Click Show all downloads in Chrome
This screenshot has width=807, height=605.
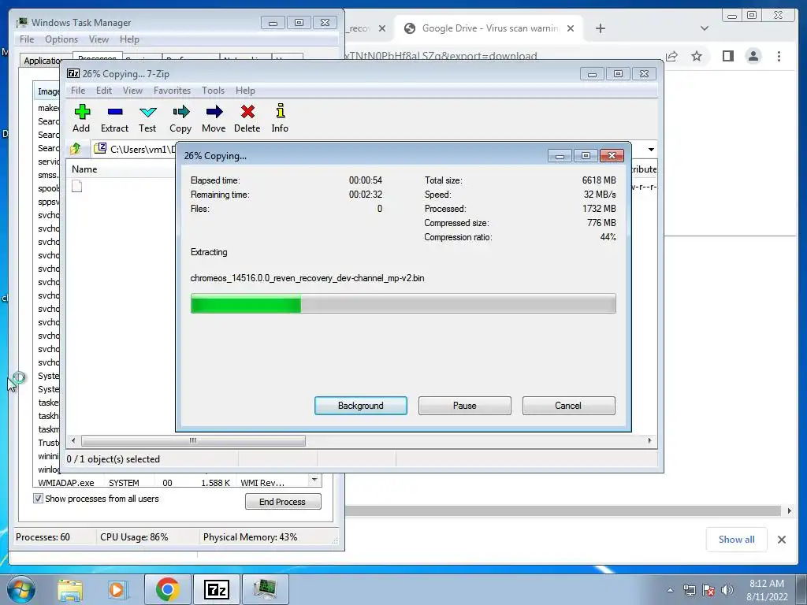pos(737,540)
